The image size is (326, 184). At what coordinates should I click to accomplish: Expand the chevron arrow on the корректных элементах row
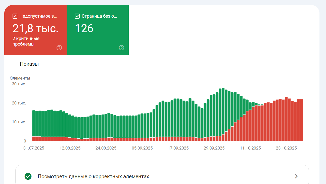pos(297,176)
